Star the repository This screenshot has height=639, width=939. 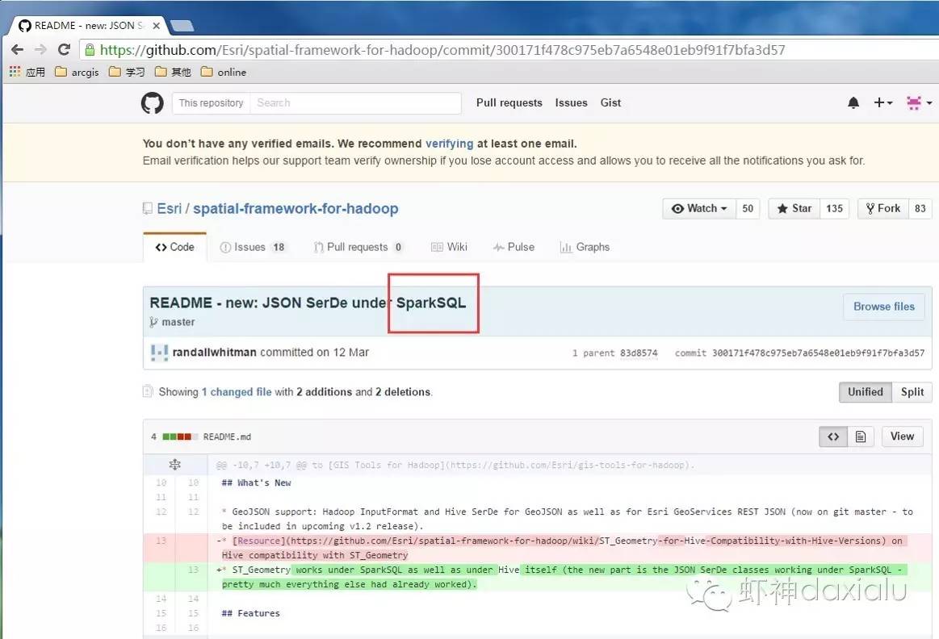click(794, 208)
